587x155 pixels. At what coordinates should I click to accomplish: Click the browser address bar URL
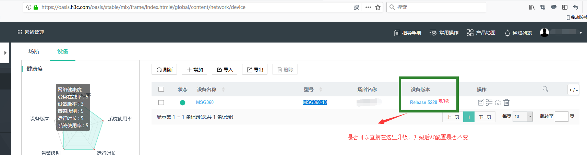click(x=143, y=7)
